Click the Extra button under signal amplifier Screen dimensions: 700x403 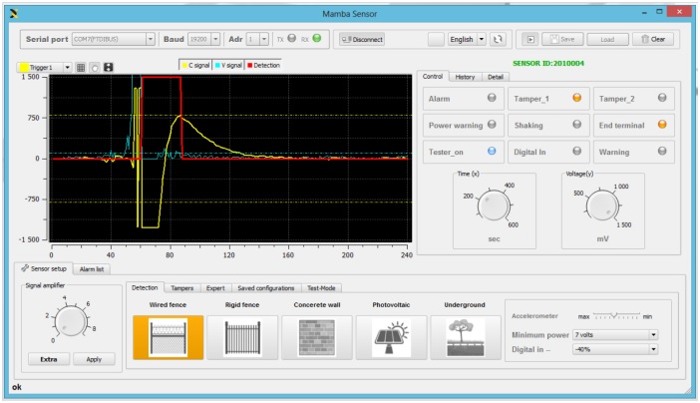pyautogui.click(x=49, y=359)
